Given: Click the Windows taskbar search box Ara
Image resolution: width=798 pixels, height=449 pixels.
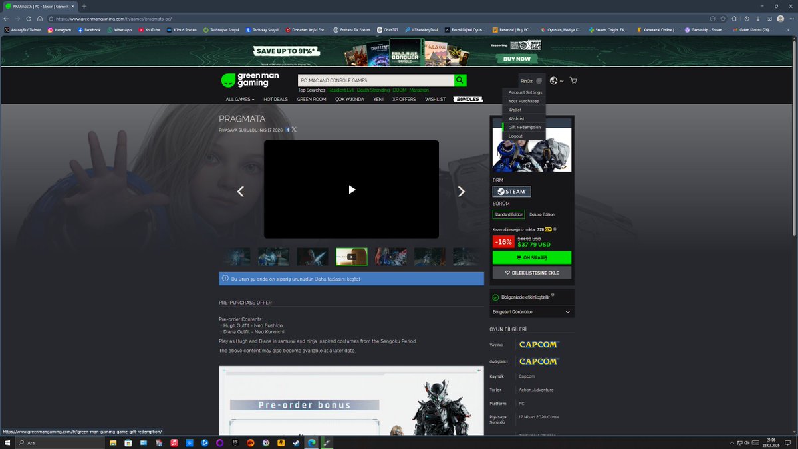Looking at the screenshot, I should coord(60,442).
